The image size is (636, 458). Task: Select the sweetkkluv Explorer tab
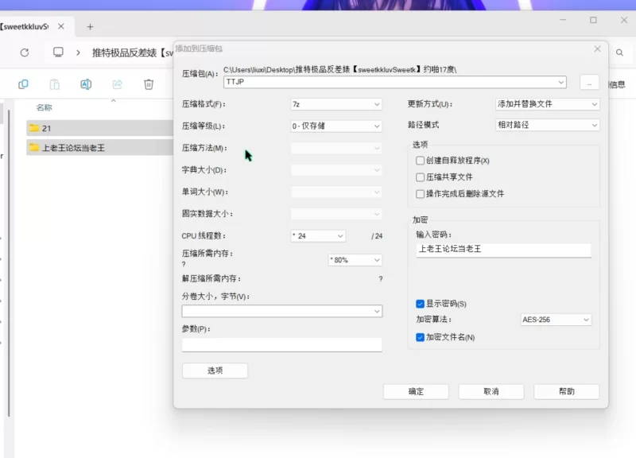click(25, 27)
